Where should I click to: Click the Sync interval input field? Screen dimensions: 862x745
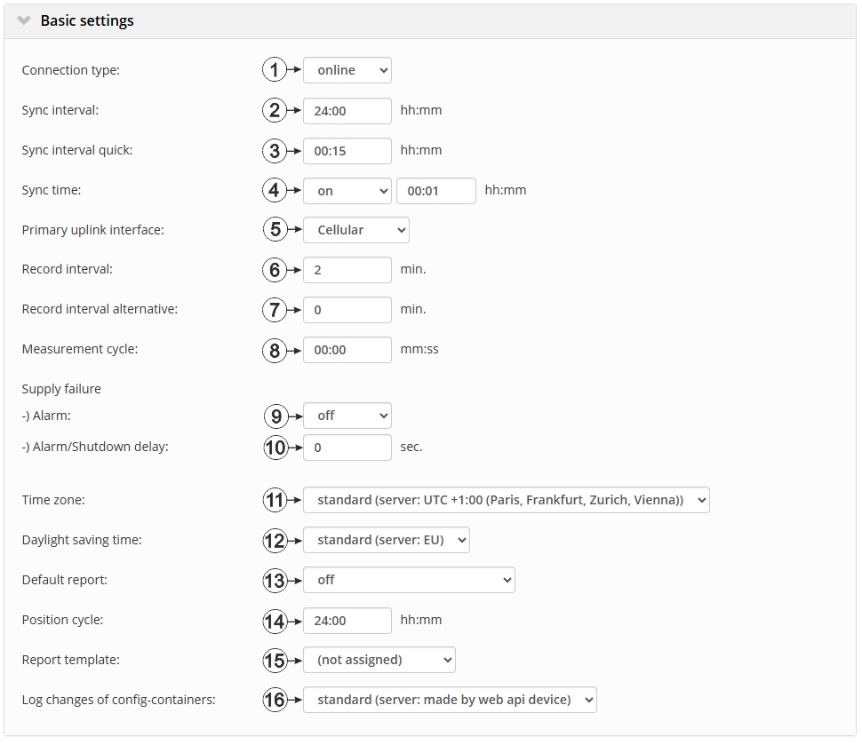click(x=347, y=111)
